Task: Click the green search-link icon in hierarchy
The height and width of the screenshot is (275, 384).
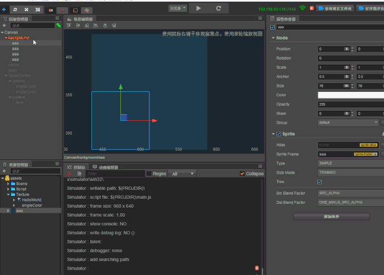Action: click(x=59, y=25)
